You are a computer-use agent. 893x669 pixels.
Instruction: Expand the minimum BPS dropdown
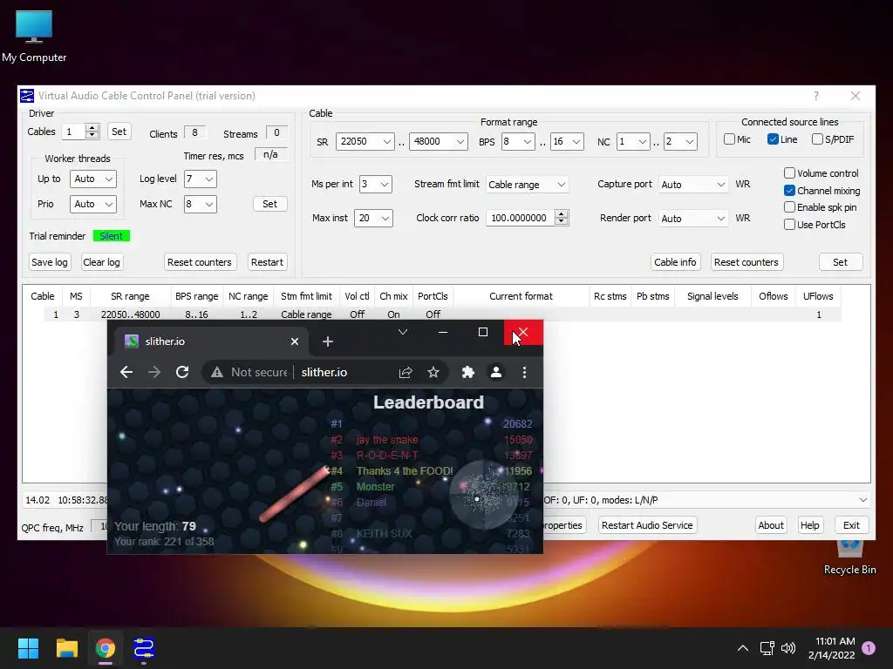pos(517,141)
